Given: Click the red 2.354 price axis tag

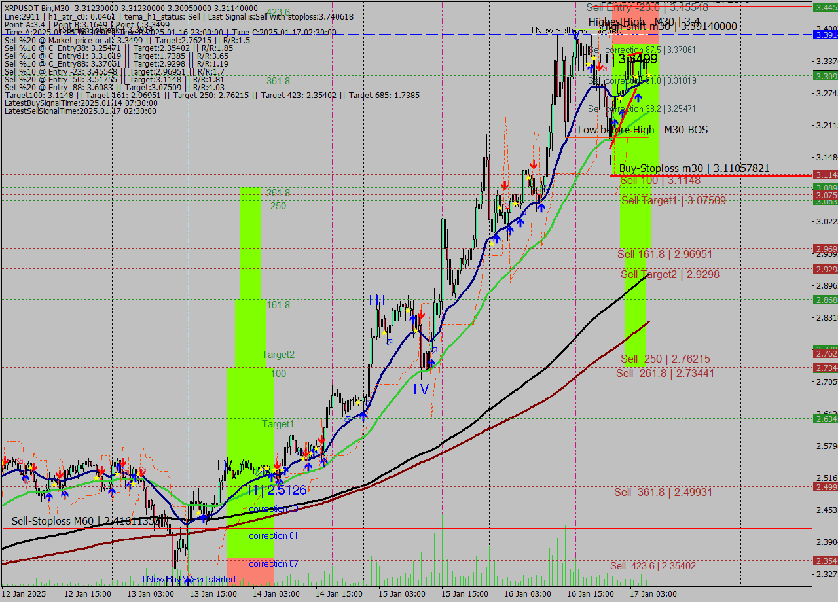Looking at the screenshot, I should tap(826, 561).
